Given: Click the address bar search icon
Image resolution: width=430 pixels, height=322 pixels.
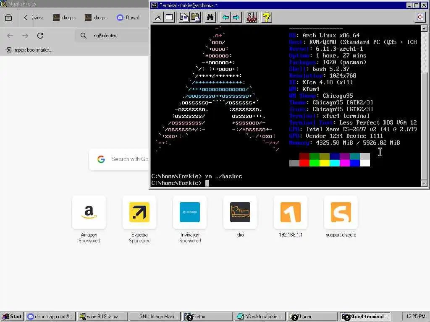Looking at the screenshot, I should 84,36.
